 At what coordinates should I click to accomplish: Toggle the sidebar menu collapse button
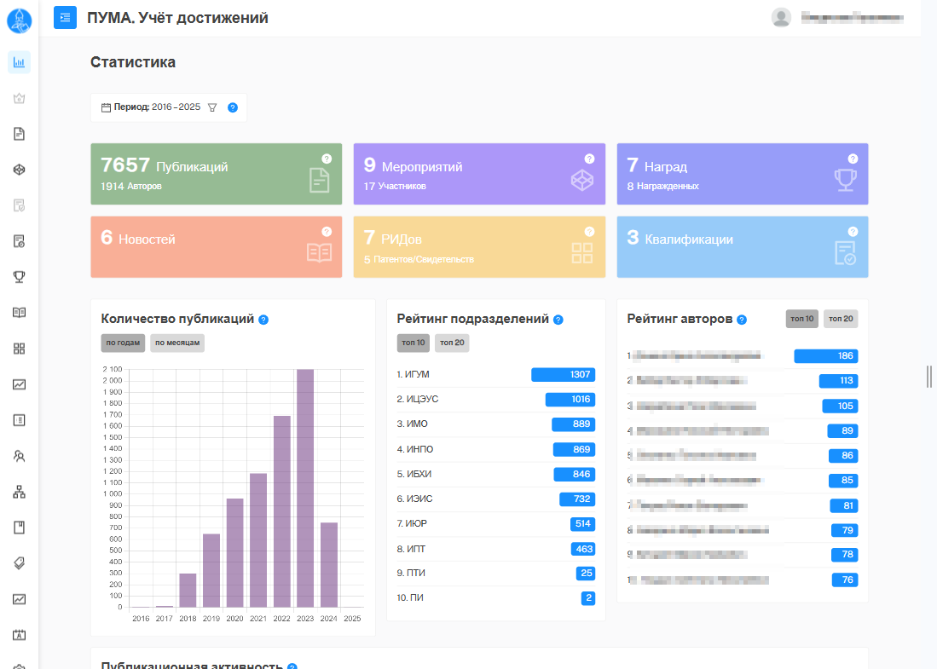coord(65,18)
